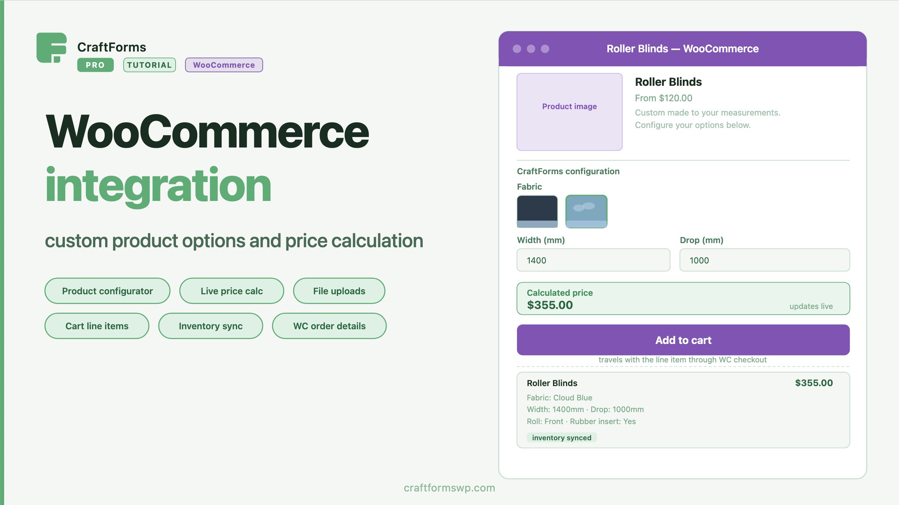
Task: Click the 'Custom made to your measurements.' text
Action: 708,113
